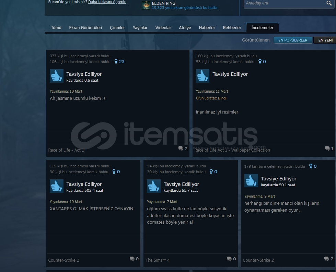The width and height of the screenshot is (336, 272).
Task: Open review starting 'oğlum swiss knife ne lan'
Action: (x=190, y=215)
